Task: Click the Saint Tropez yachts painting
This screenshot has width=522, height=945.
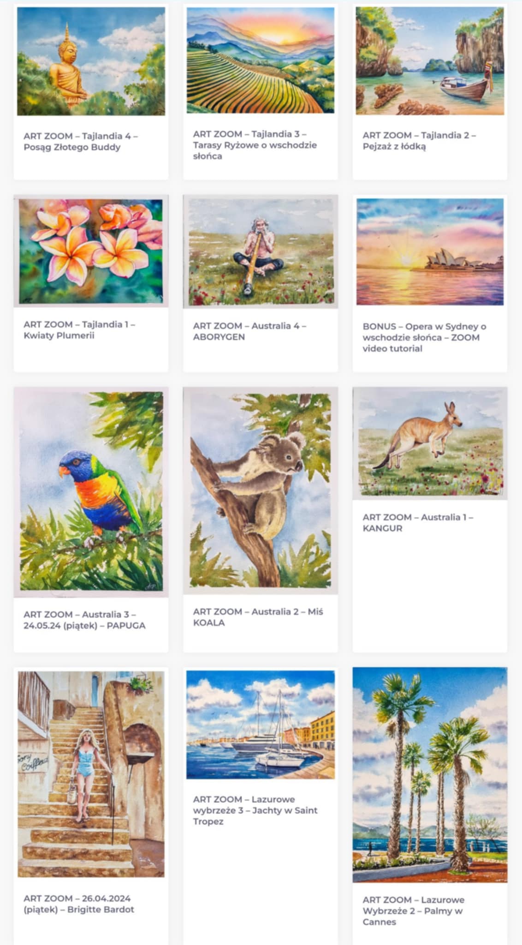Action: 261,724
